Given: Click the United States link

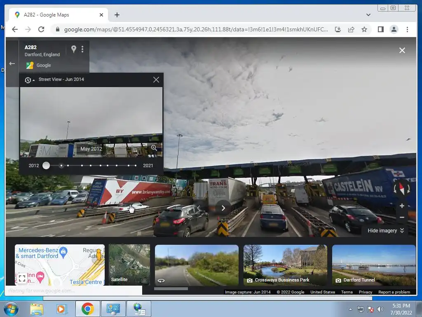Looking at the screenshot, I should 323,292.
